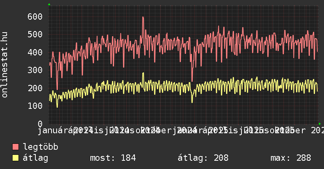The image size is (324, 169).
Task: Click the 'átlag: 208' statistic text
Action: (203, 158)
